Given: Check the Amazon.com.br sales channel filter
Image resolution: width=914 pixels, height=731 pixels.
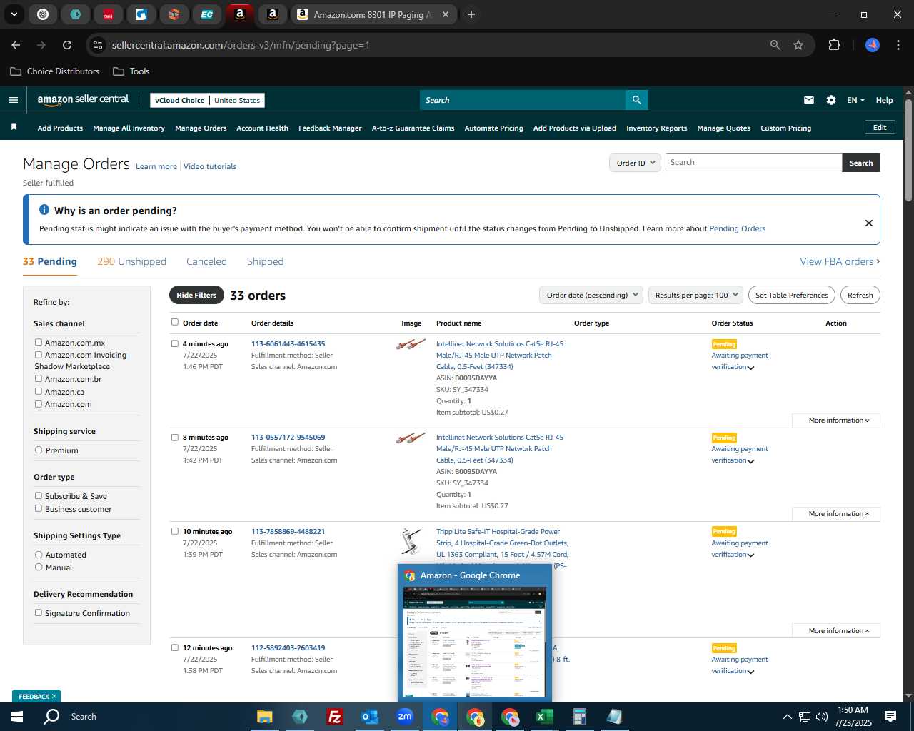Looking at the screenshot, I should tap(39, 378).
